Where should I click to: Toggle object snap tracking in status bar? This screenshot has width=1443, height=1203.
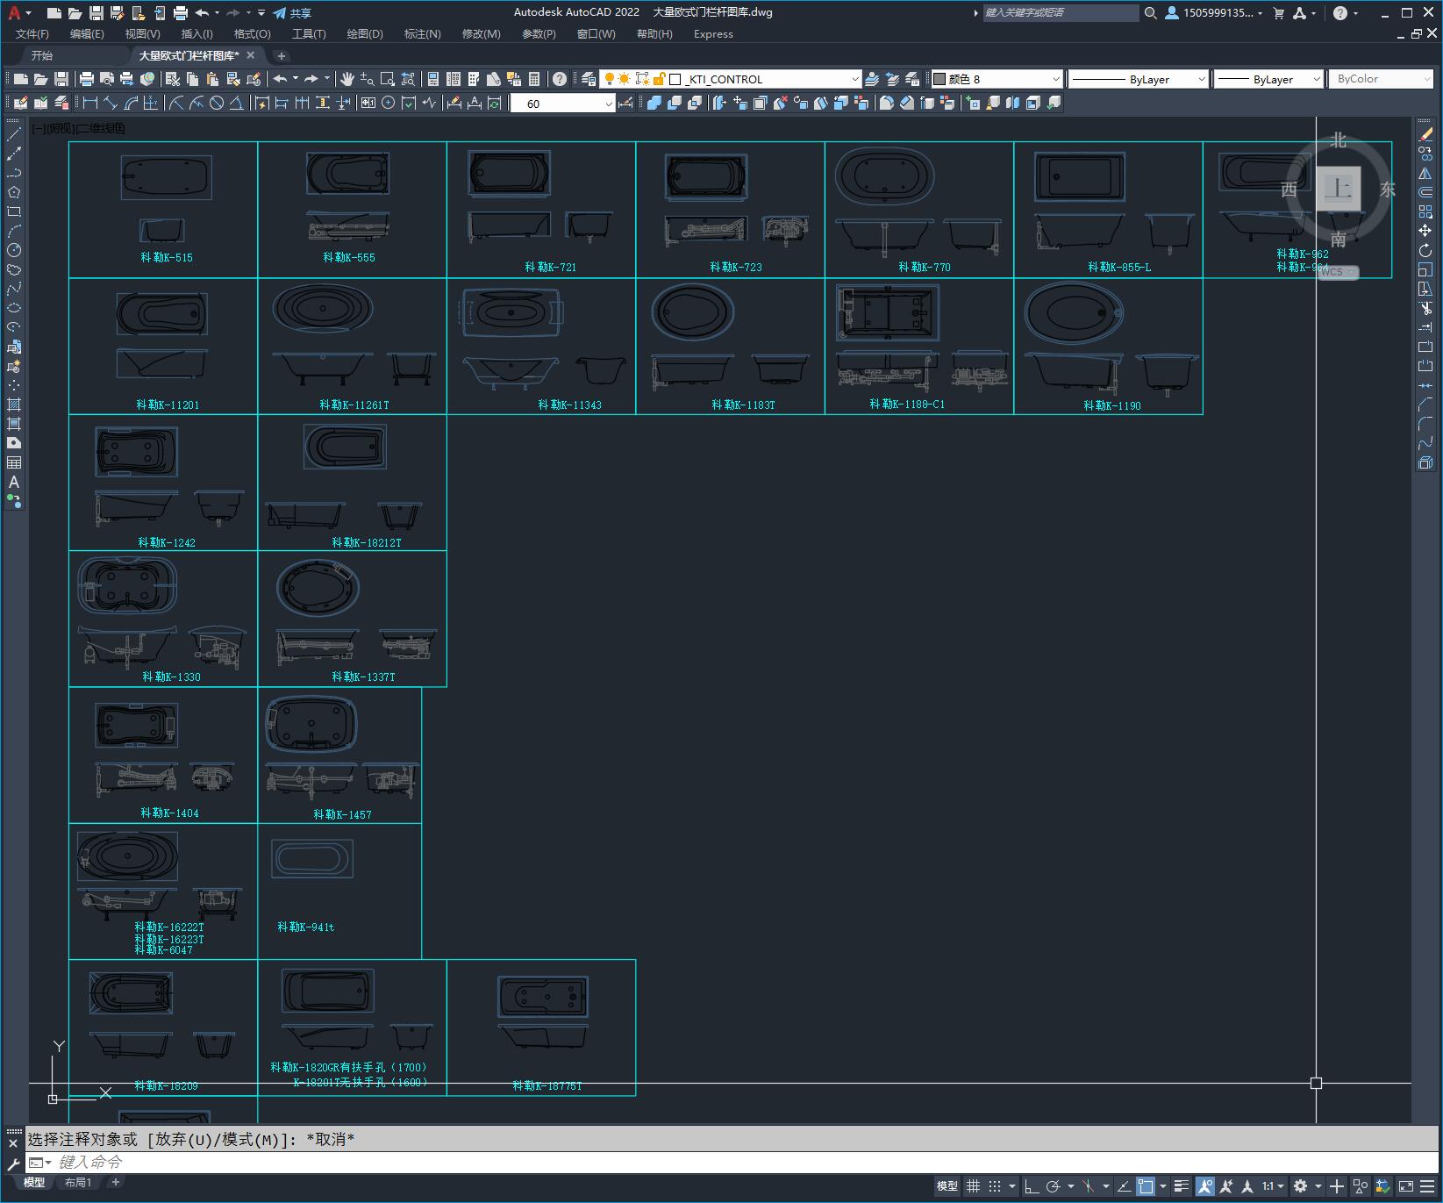click(x=1124, y=1186)
